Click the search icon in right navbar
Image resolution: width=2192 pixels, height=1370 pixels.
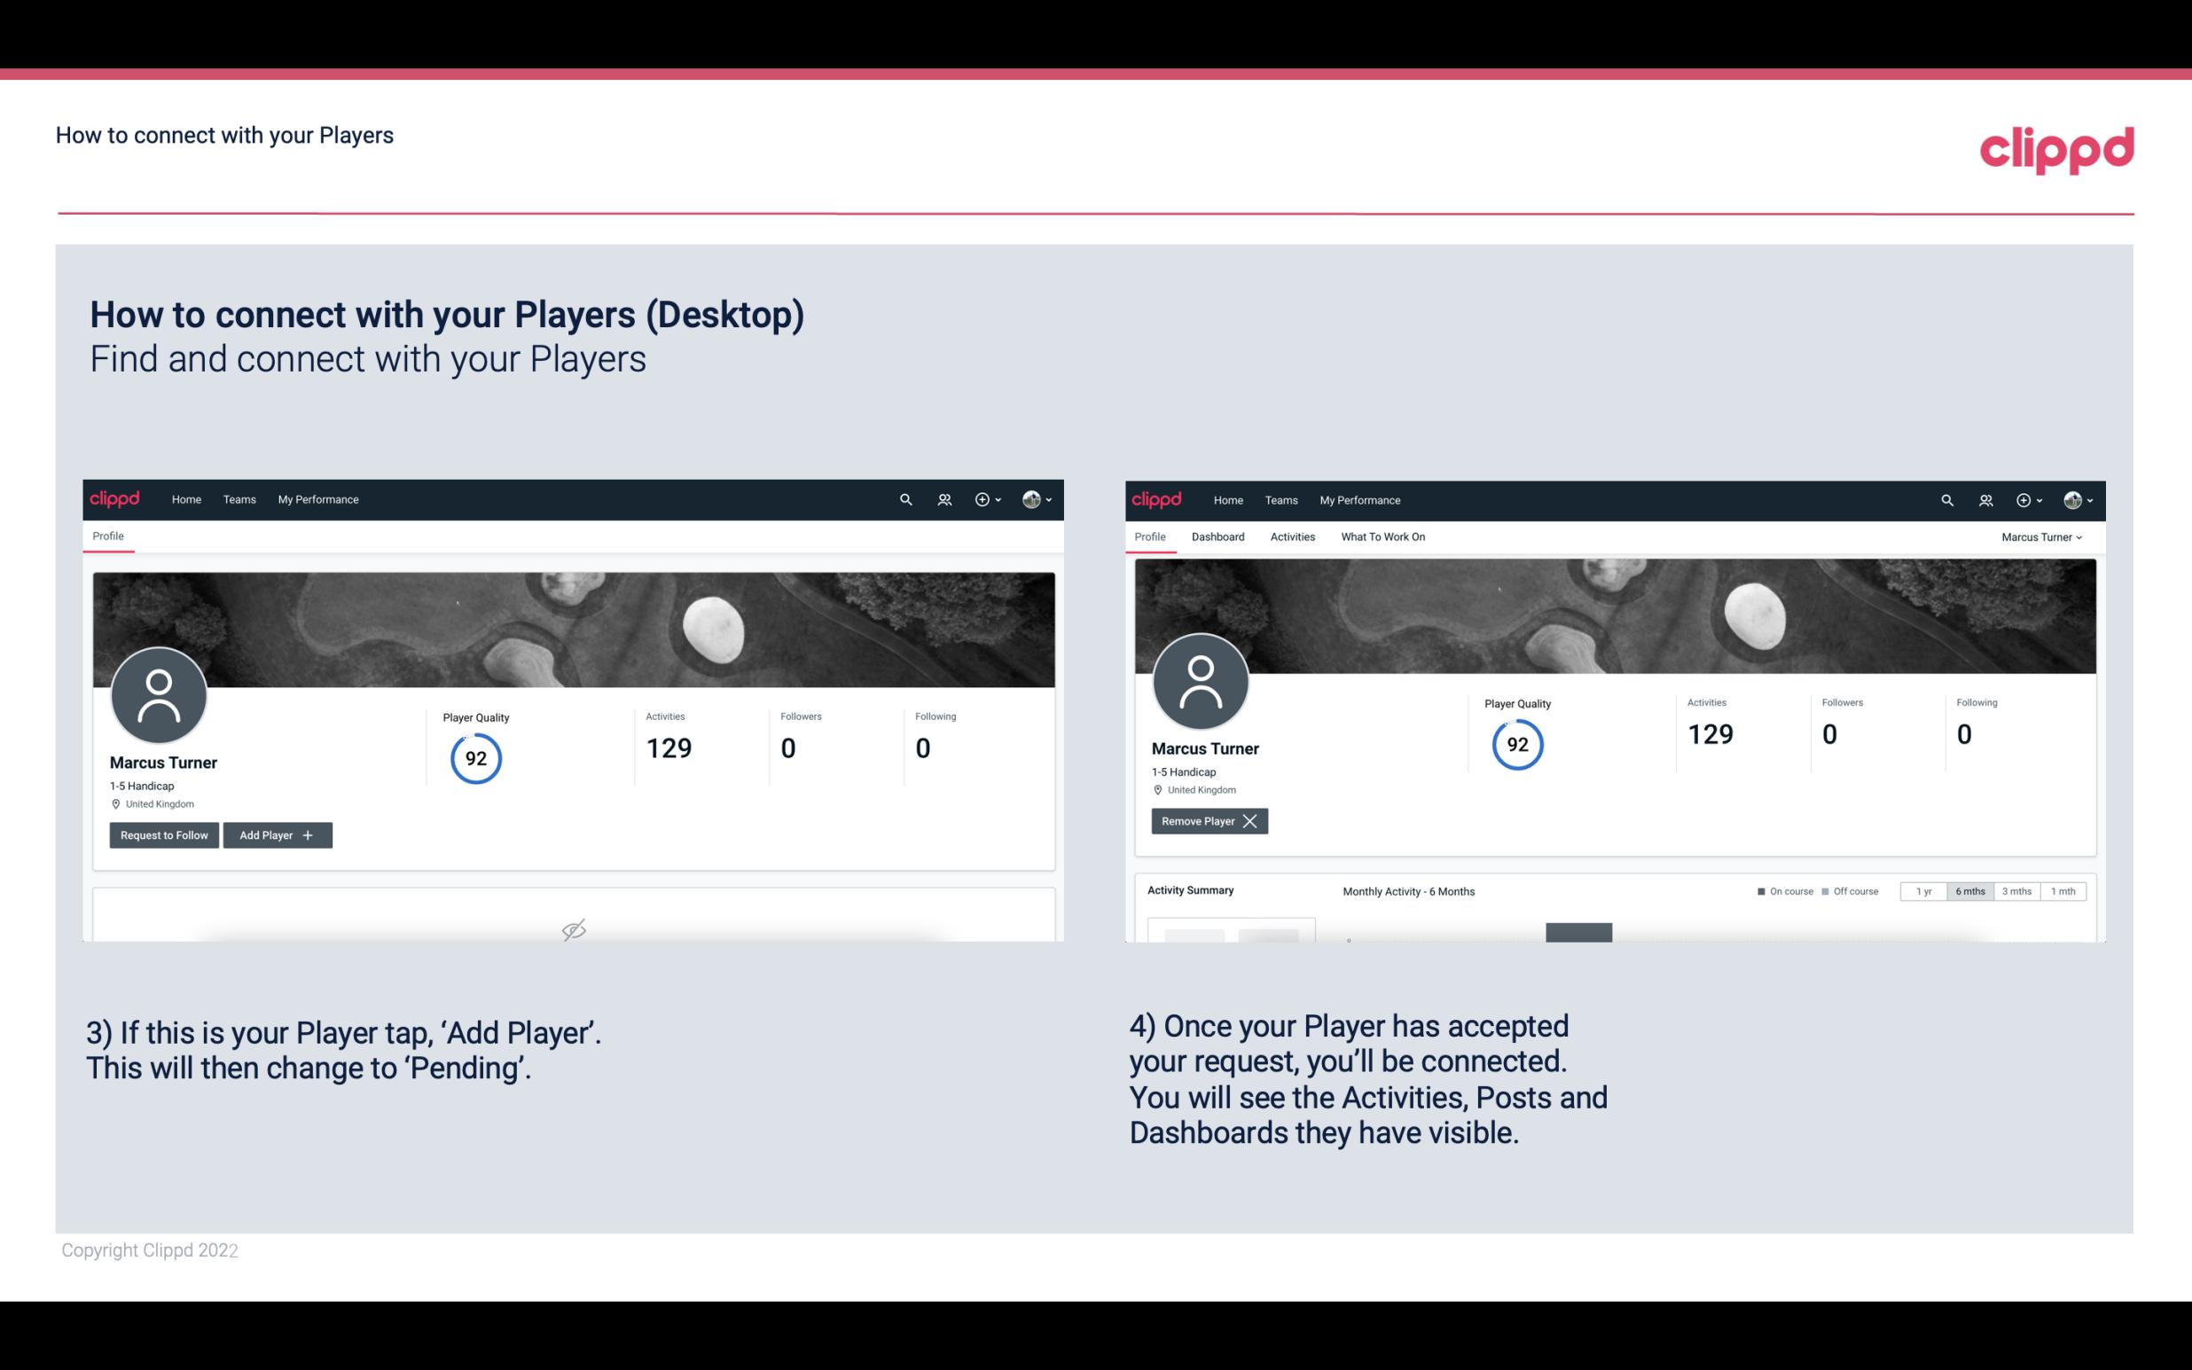[1947, 500]
